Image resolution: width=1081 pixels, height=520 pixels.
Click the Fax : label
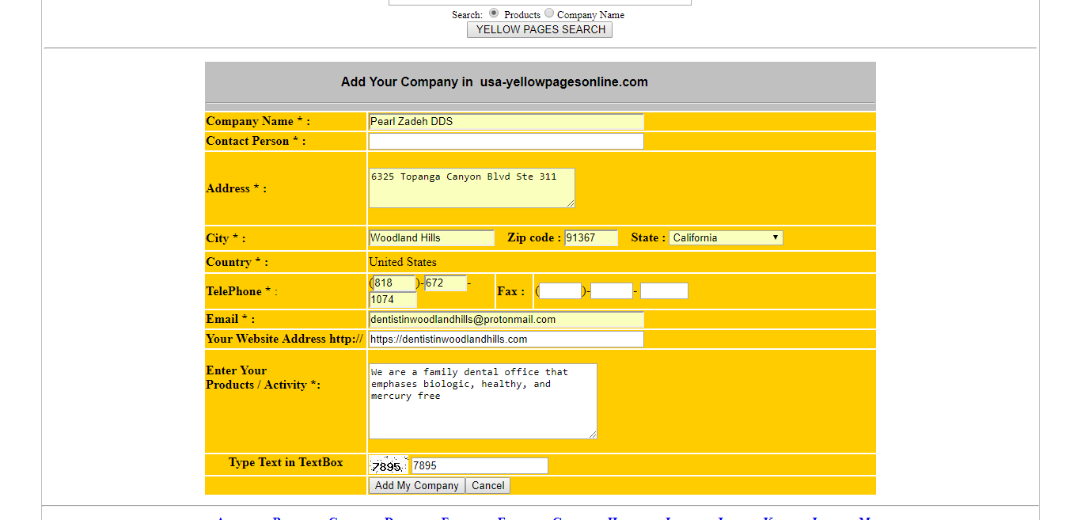click(511, 291)
